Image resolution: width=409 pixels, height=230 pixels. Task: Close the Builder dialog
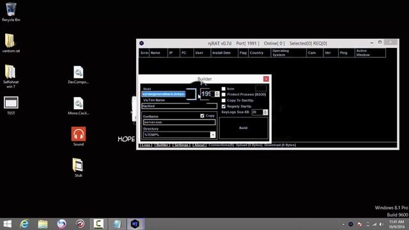266,79
